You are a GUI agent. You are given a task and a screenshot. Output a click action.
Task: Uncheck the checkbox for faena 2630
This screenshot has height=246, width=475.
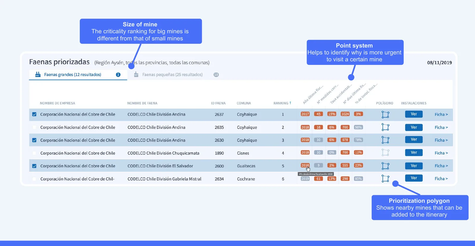(x=34, y=140)
